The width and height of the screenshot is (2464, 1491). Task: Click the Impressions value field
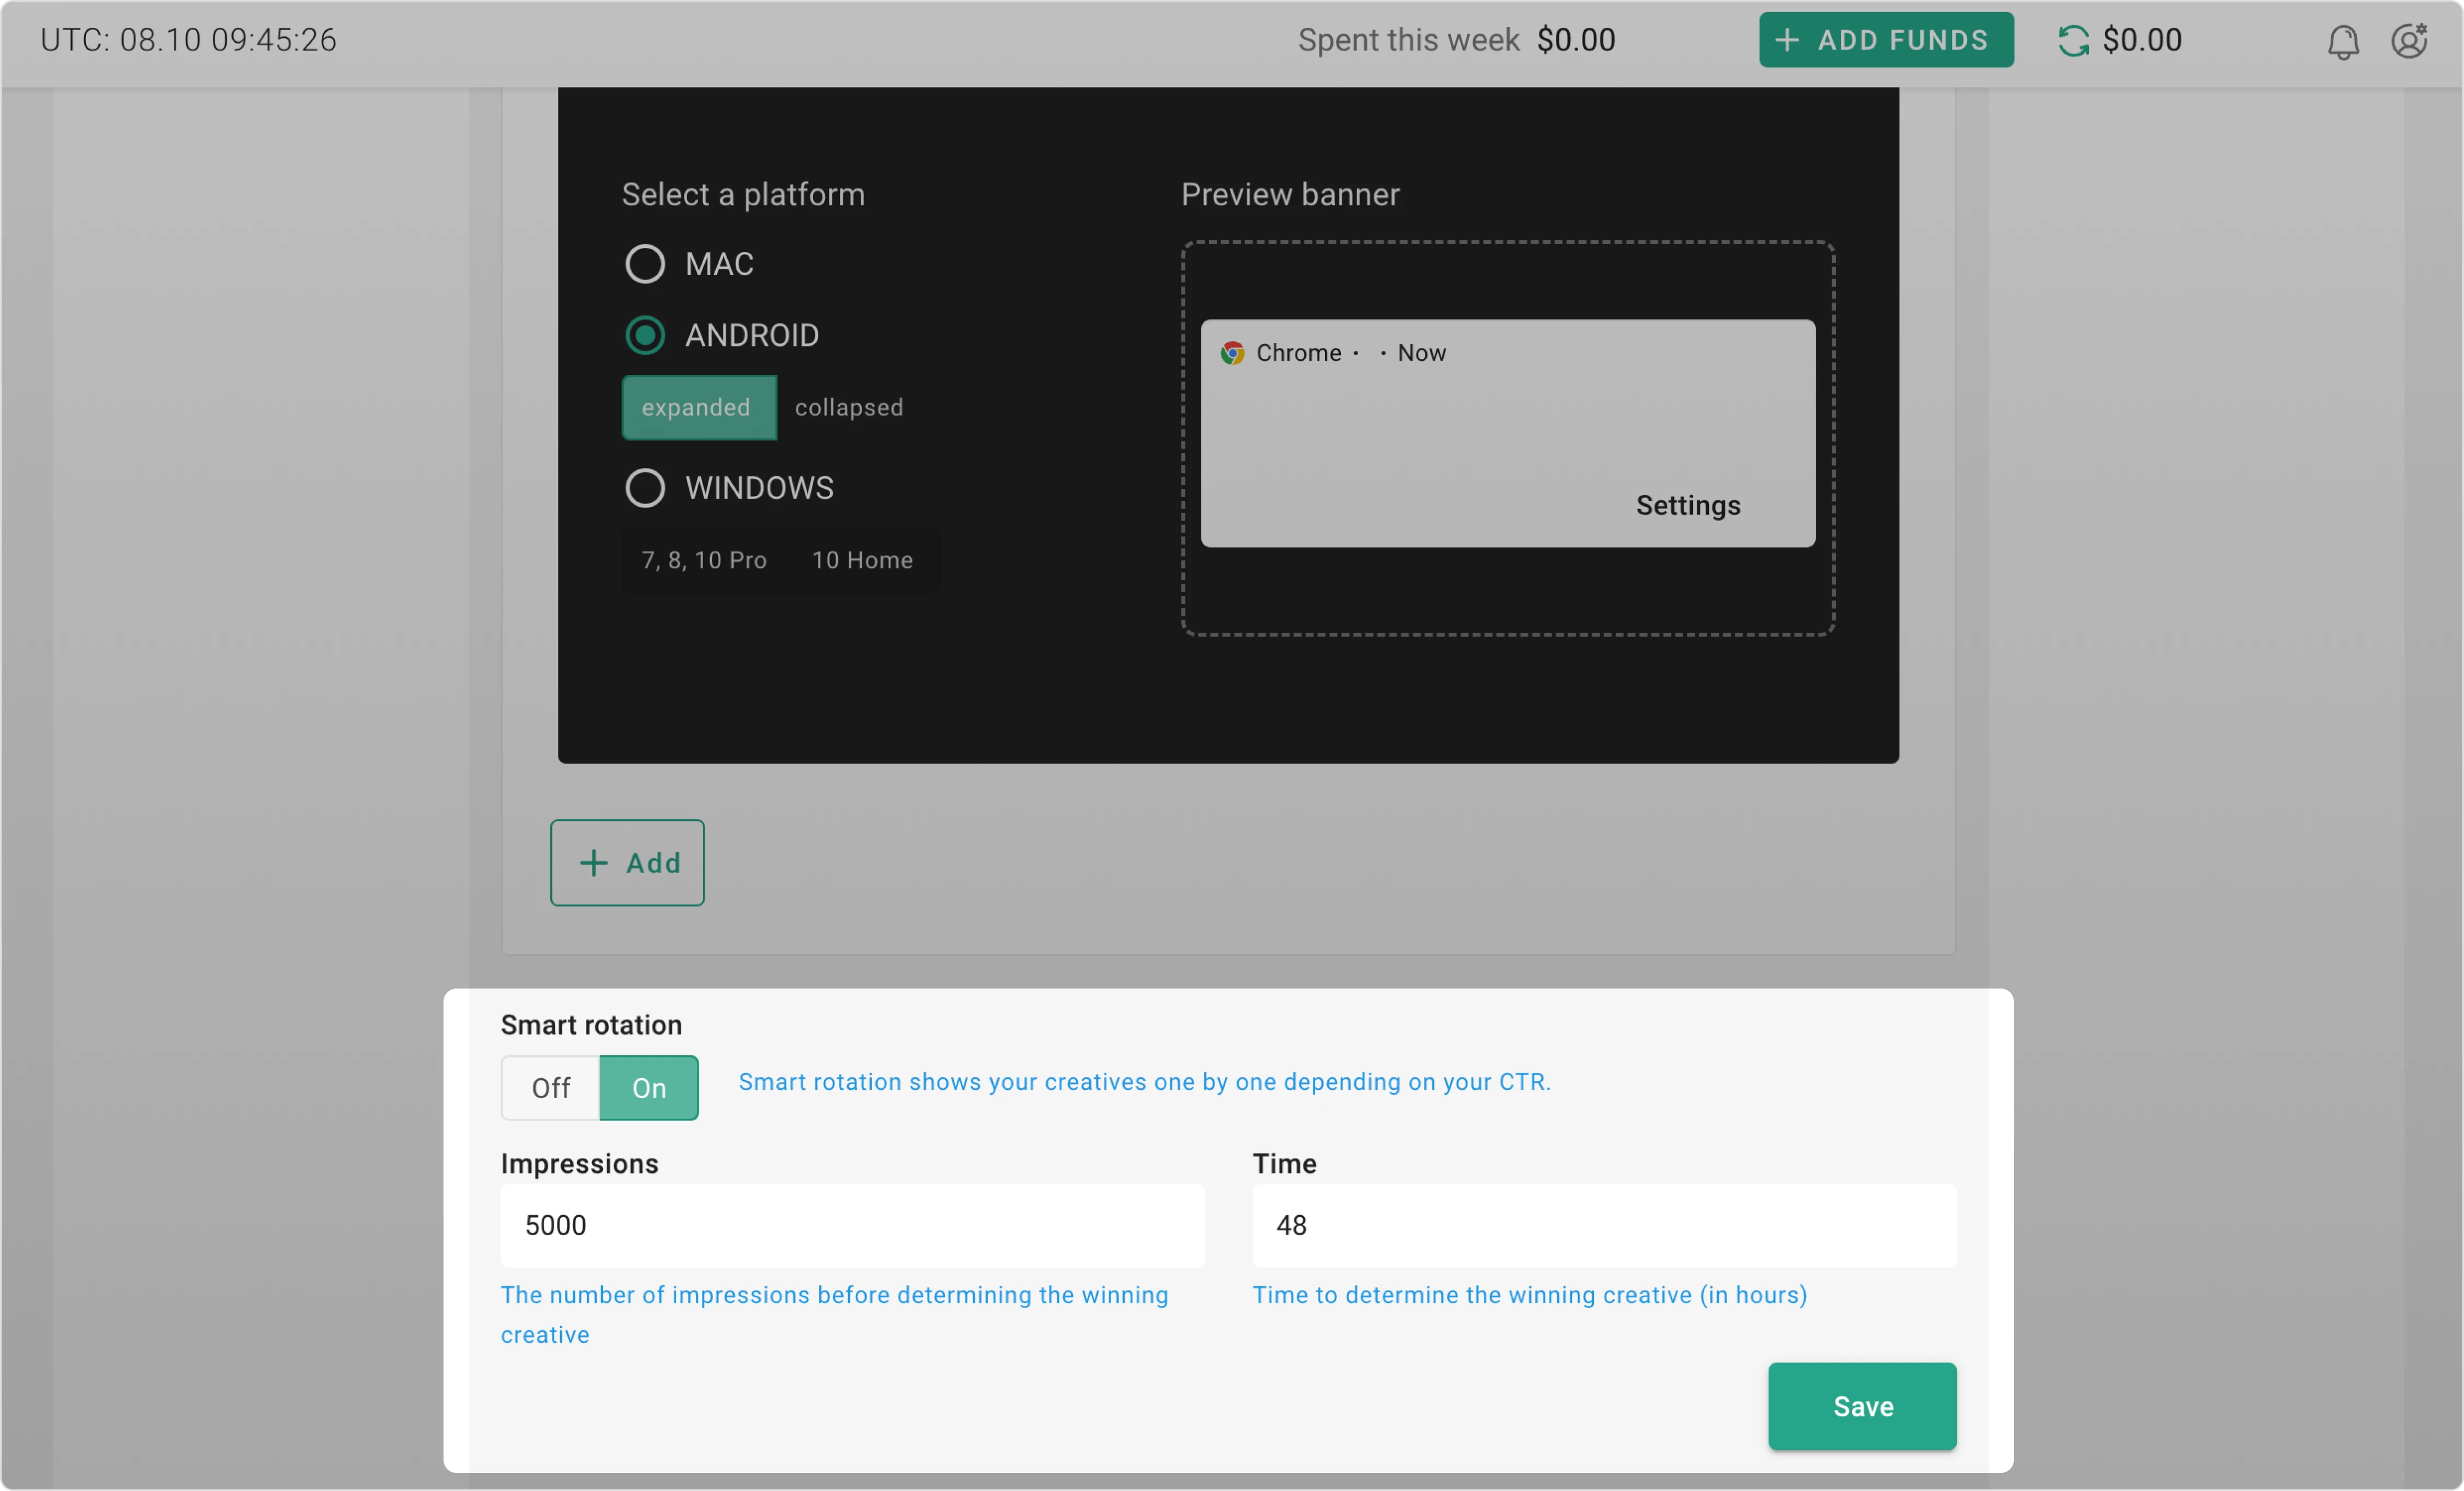tap(851, 1225)
